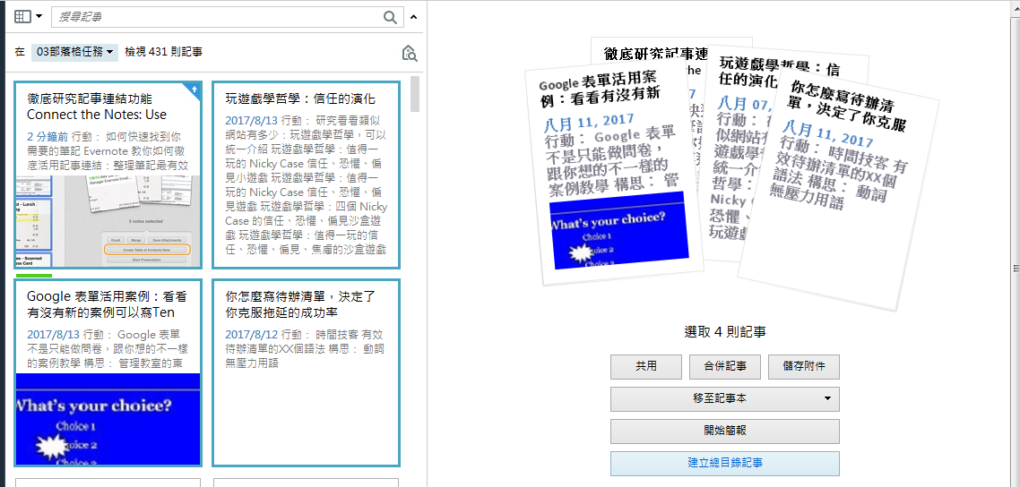Image resolution: width=1020 pixels, height=487 pixels.
Task: Click the 2 分鐘前 timestamp text
Action: (48, 137)
